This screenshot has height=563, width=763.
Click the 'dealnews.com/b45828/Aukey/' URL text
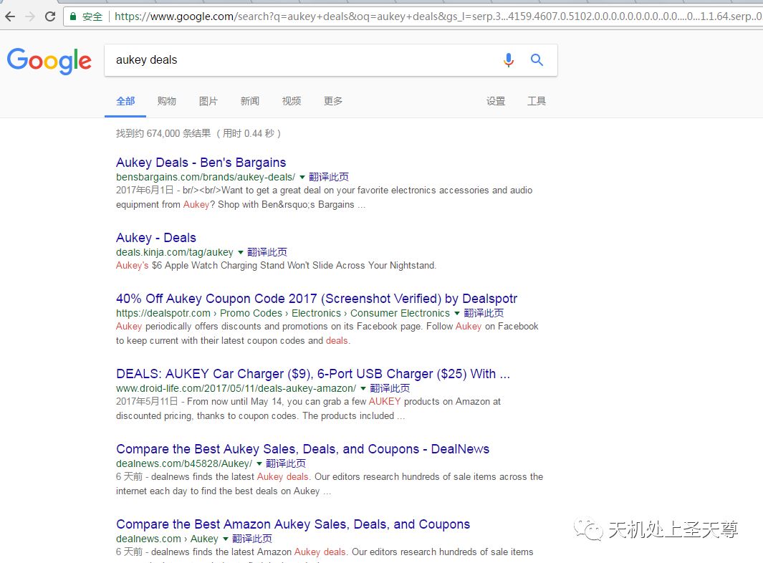coord(184,463)
